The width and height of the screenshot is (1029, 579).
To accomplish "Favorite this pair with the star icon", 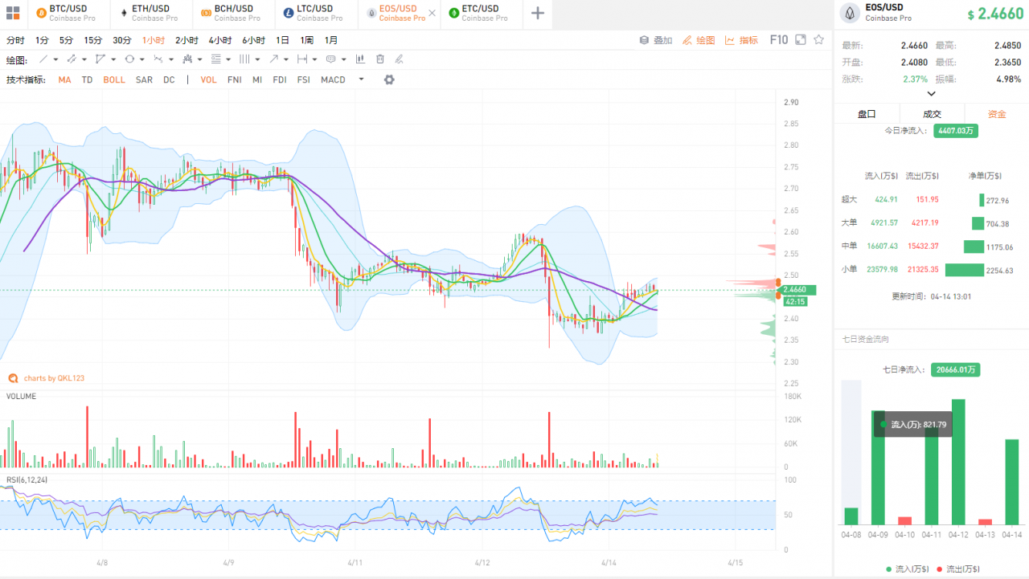I will (819, 39).
